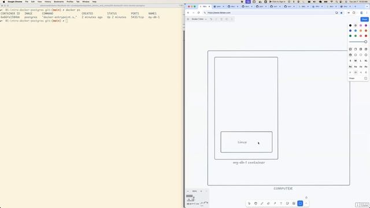Select the first font style Aa

[x=350, y=67]
